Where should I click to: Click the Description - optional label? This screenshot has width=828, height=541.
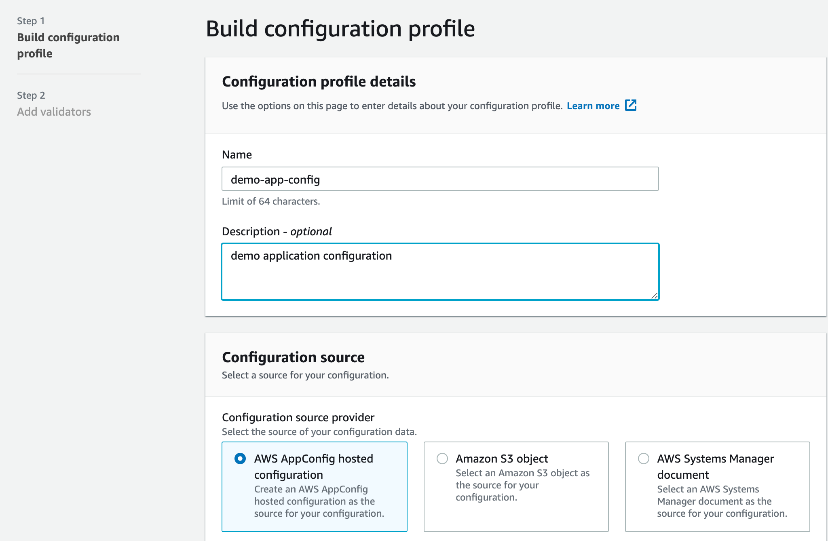point(277,231)
